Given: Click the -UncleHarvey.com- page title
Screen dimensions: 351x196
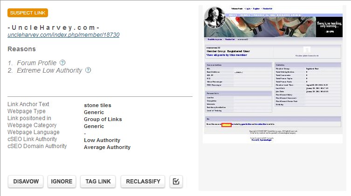Looking at the screenshot, I should click(53, 27).
